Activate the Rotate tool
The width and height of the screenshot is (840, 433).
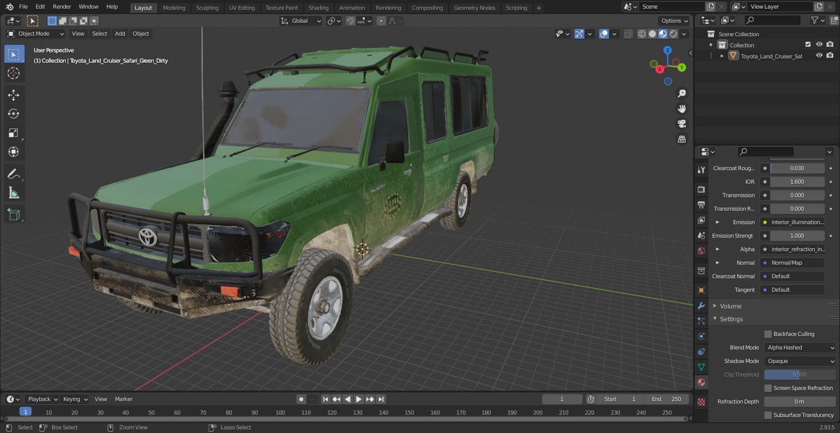pos(14,114)
